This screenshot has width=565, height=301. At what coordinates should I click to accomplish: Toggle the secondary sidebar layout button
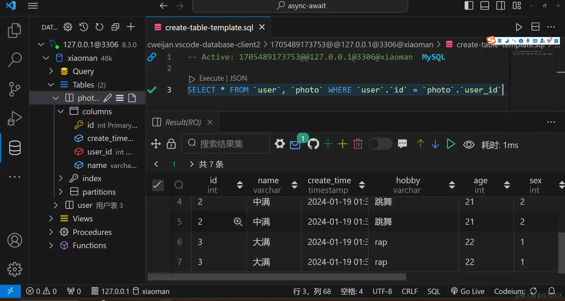(x=501, y=6)
